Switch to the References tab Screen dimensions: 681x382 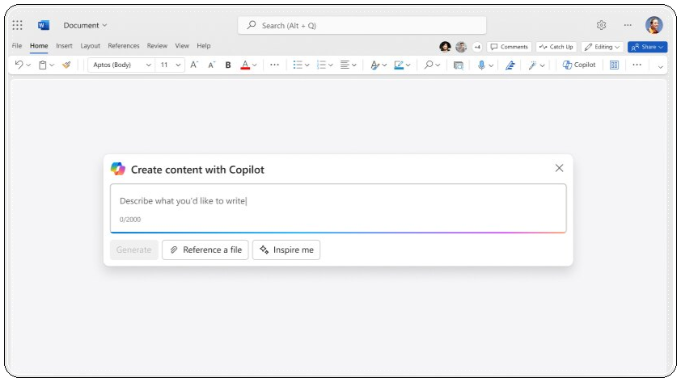[124, 45]
